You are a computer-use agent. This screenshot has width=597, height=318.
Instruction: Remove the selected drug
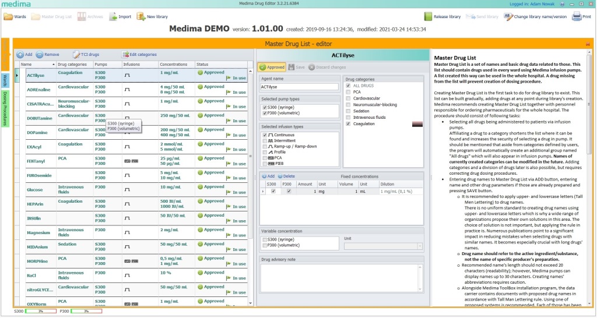48,54
